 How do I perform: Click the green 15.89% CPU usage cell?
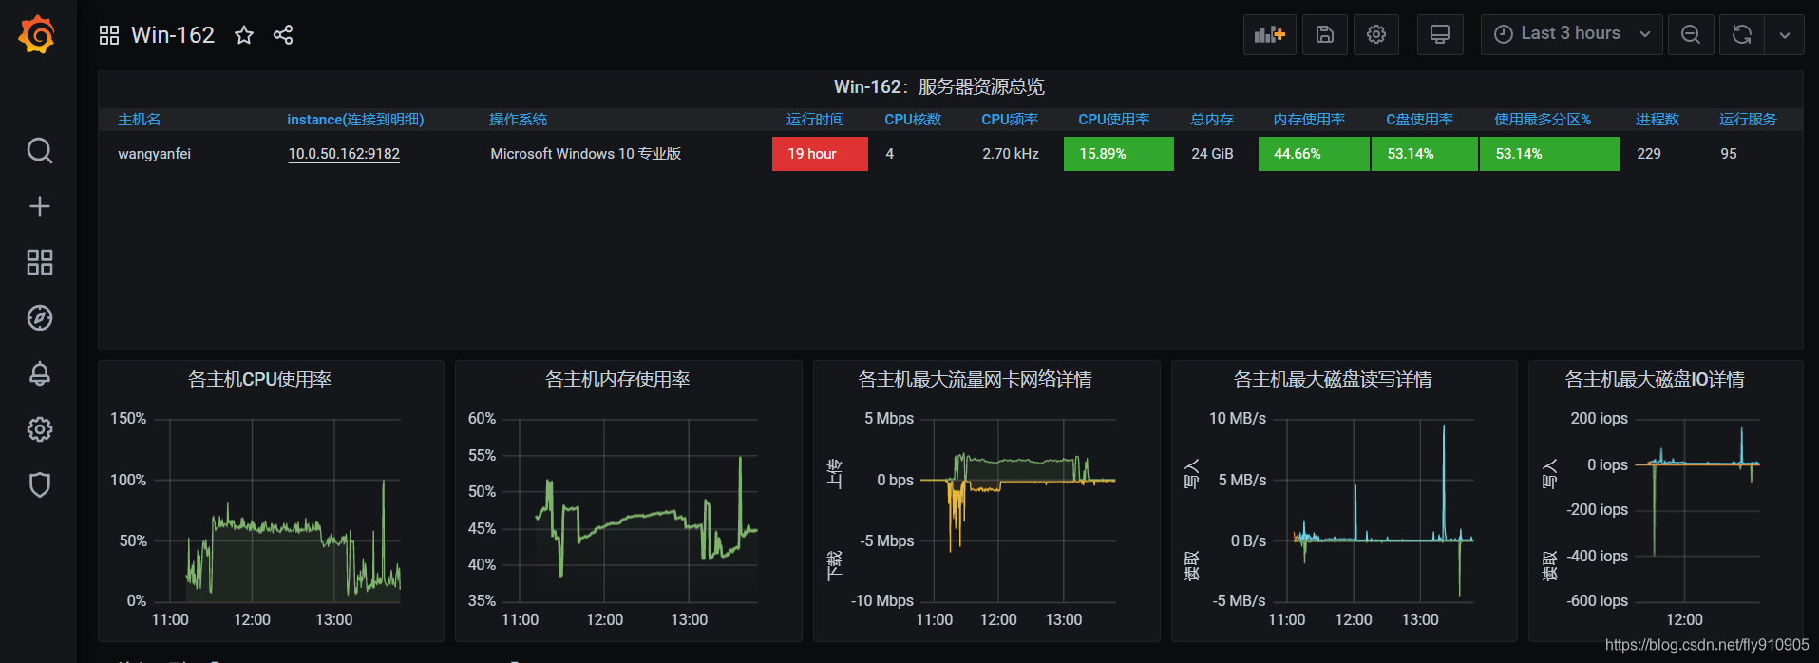pos(1118,154)
